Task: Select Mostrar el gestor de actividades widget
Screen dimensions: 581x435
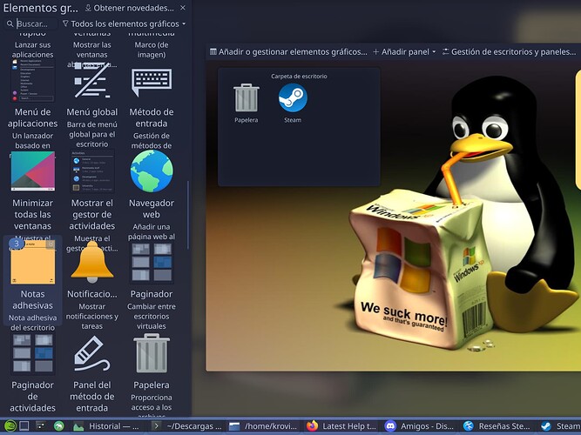Action: 91,171
